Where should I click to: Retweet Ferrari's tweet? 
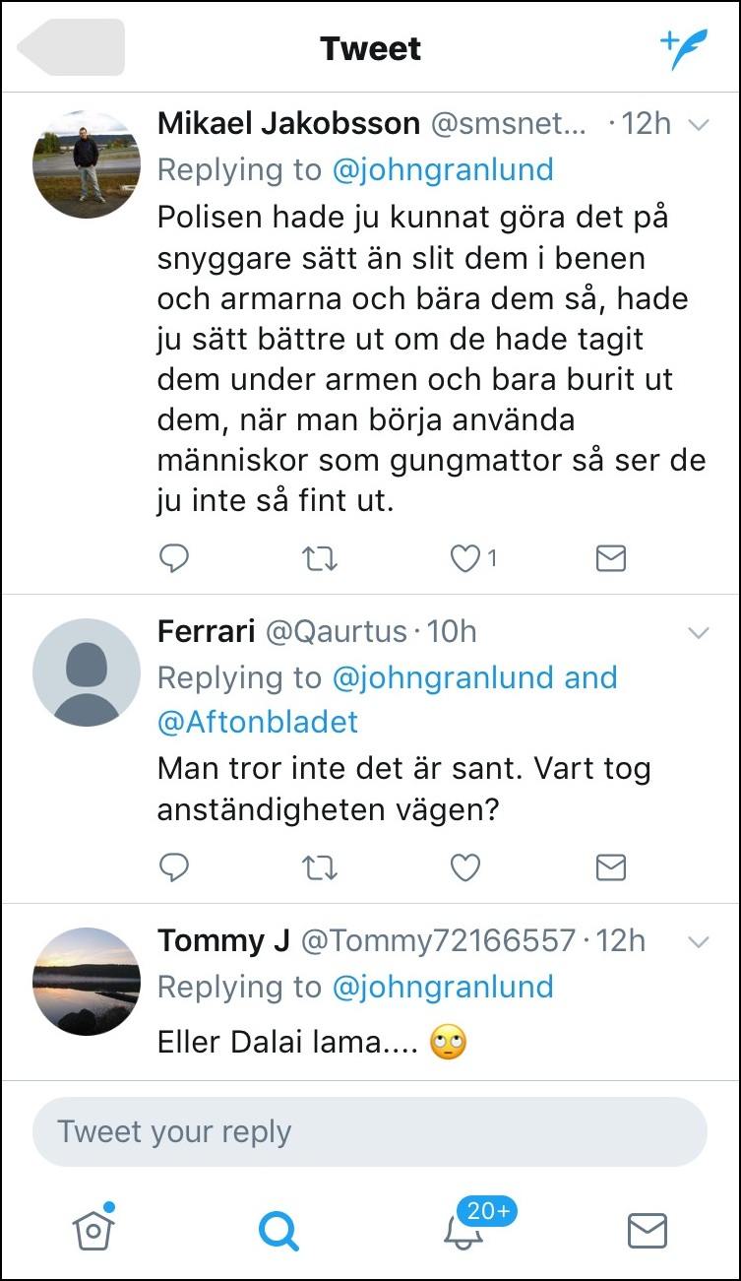coord(319,867)
